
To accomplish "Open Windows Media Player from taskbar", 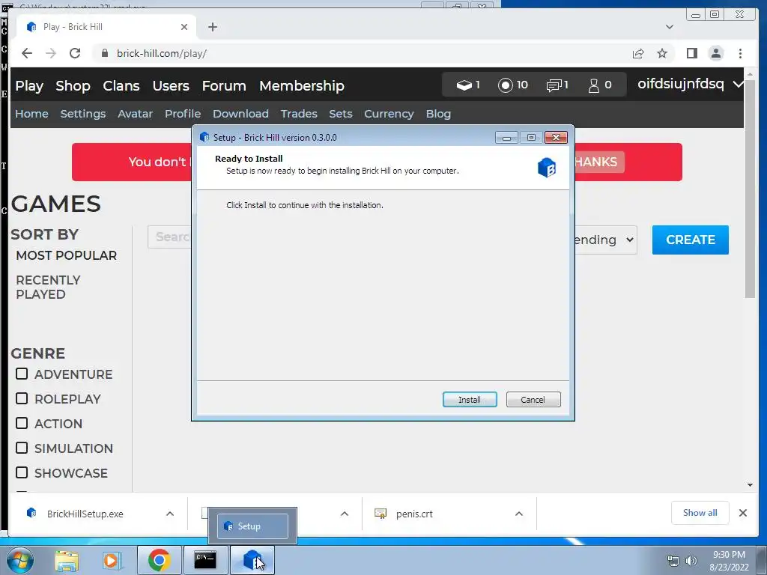I will (112, 560).
